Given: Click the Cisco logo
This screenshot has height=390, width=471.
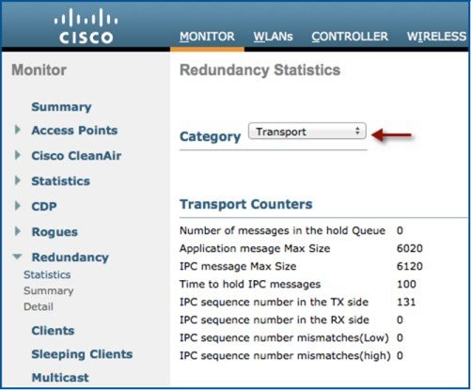Looking at the screenshot, I should [86, 26].
